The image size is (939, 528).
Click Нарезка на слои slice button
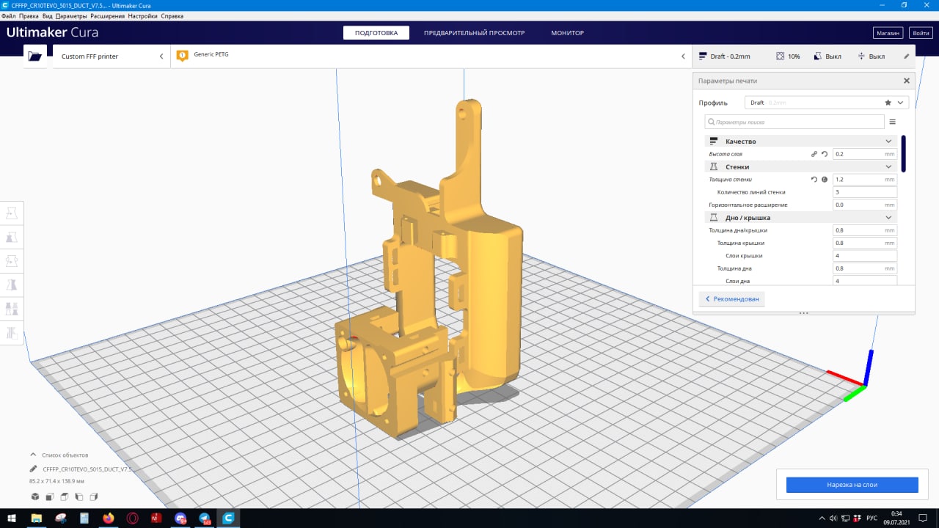pyautogui.click(x=852, y=485)
